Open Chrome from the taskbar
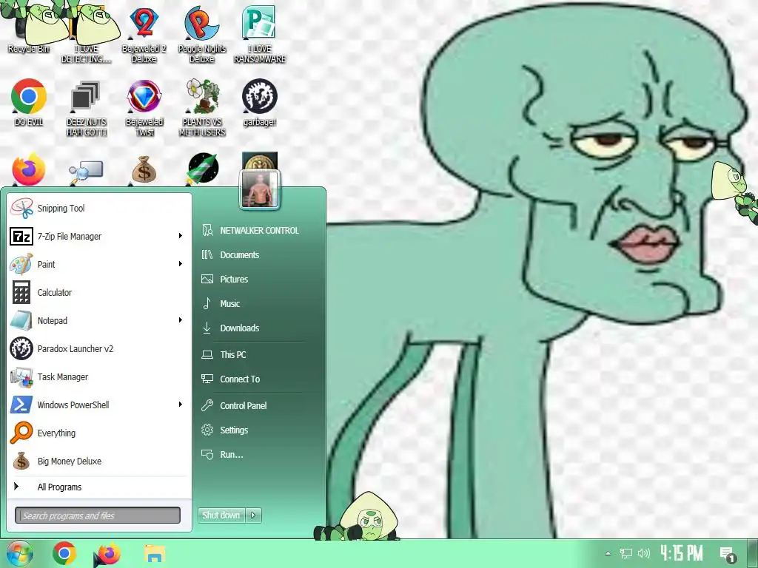The image size is (758, 568). 64,553
